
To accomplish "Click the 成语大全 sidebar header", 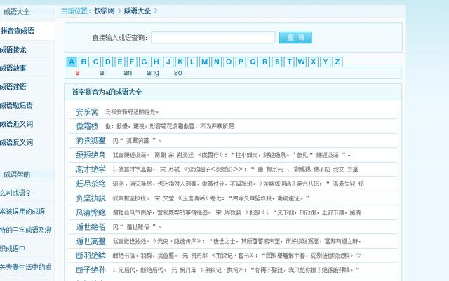I will [x=17, y=12].
